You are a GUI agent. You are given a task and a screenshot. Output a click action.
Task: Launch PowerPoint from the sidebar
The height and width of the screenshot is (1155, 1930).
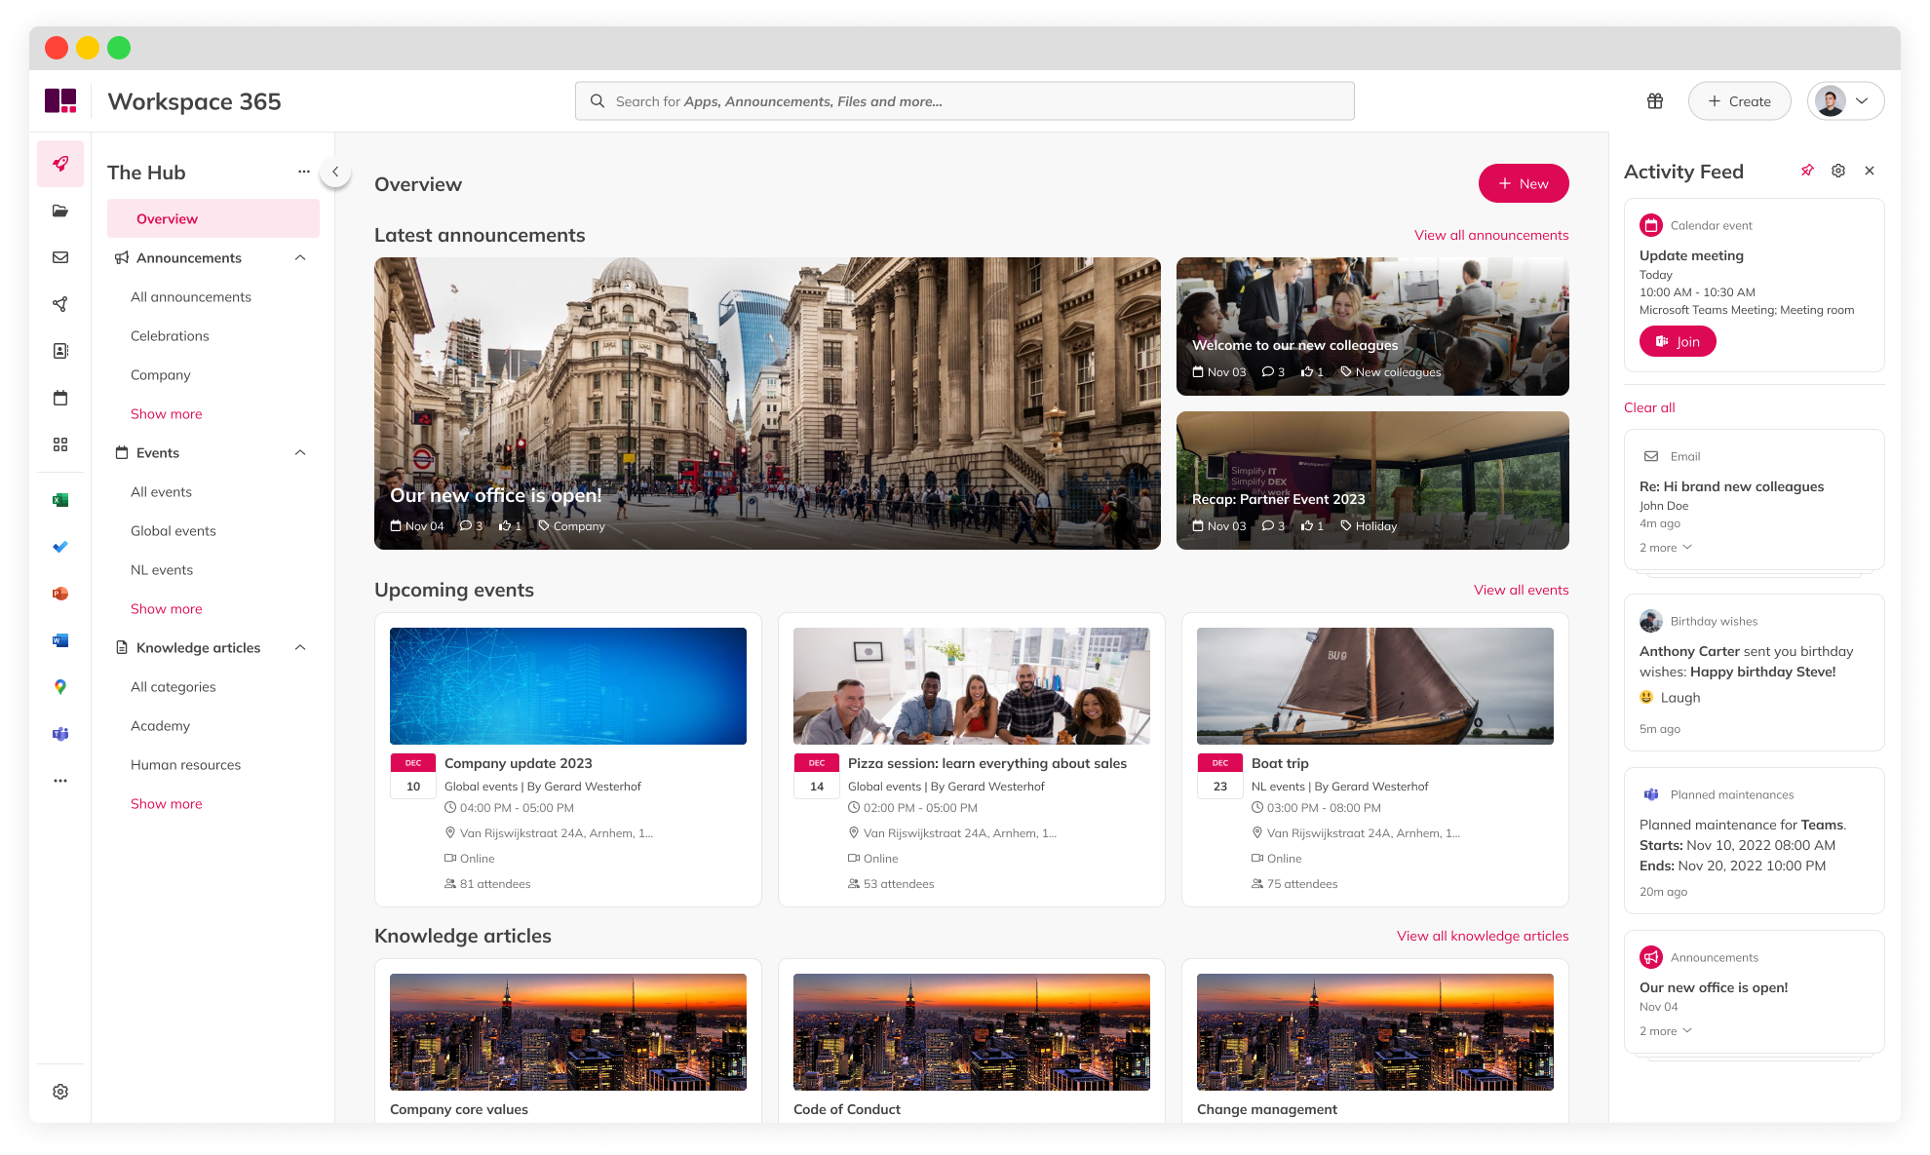coord(60,593)
